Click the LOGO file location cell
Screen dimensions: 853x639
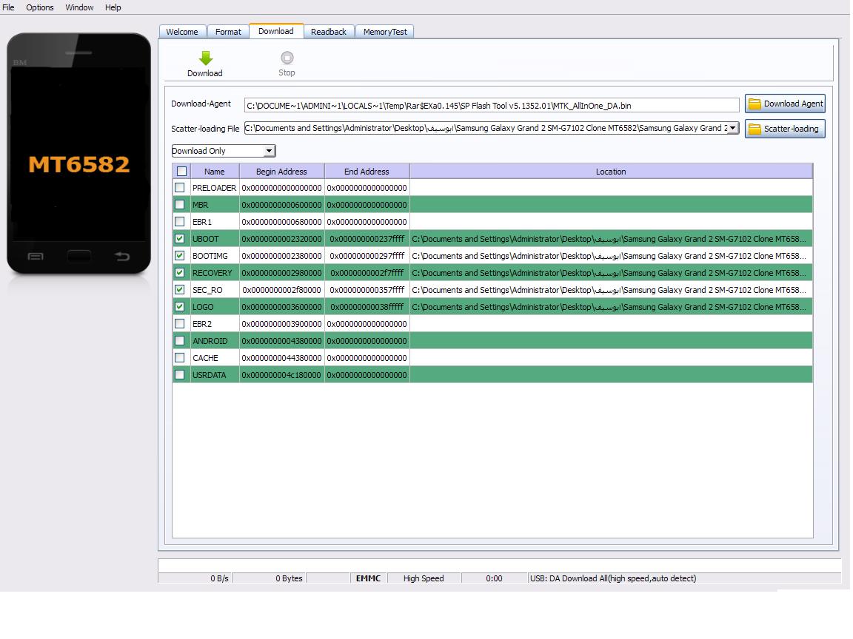pos(611,306)
